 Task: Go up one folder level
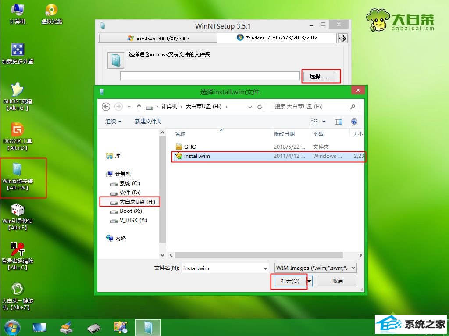[139, 107]
